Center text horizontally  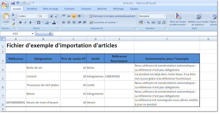69,22
